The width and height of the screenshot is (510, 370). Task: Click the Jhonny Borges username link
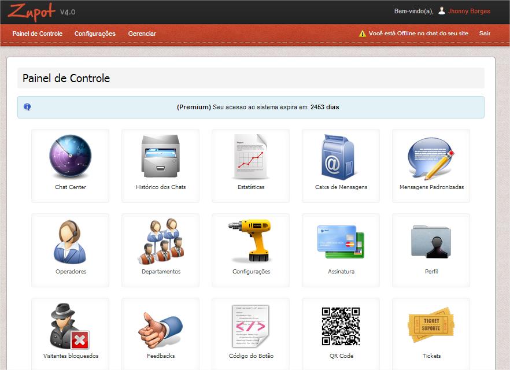[x=469, y=11]
